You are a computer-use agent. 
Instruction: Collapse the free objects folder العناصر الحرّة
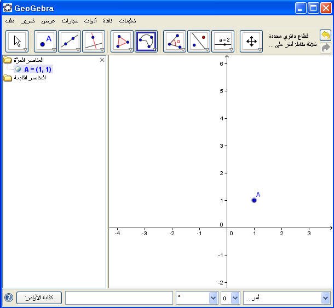click(8, 60)
